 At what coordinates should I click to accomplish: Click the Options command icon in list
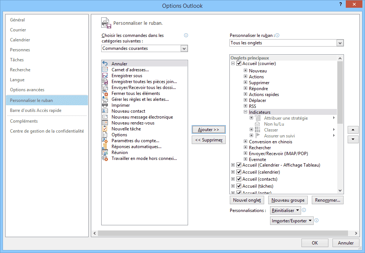point(105,135)
